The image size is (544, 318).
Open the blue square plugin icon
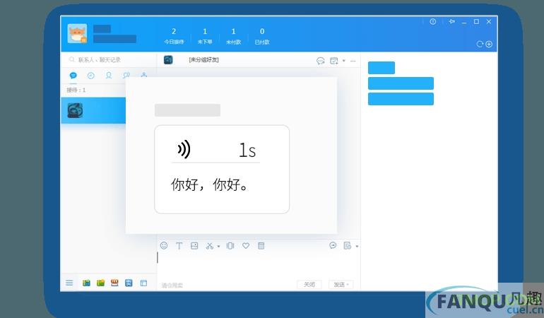click(129, 283)
